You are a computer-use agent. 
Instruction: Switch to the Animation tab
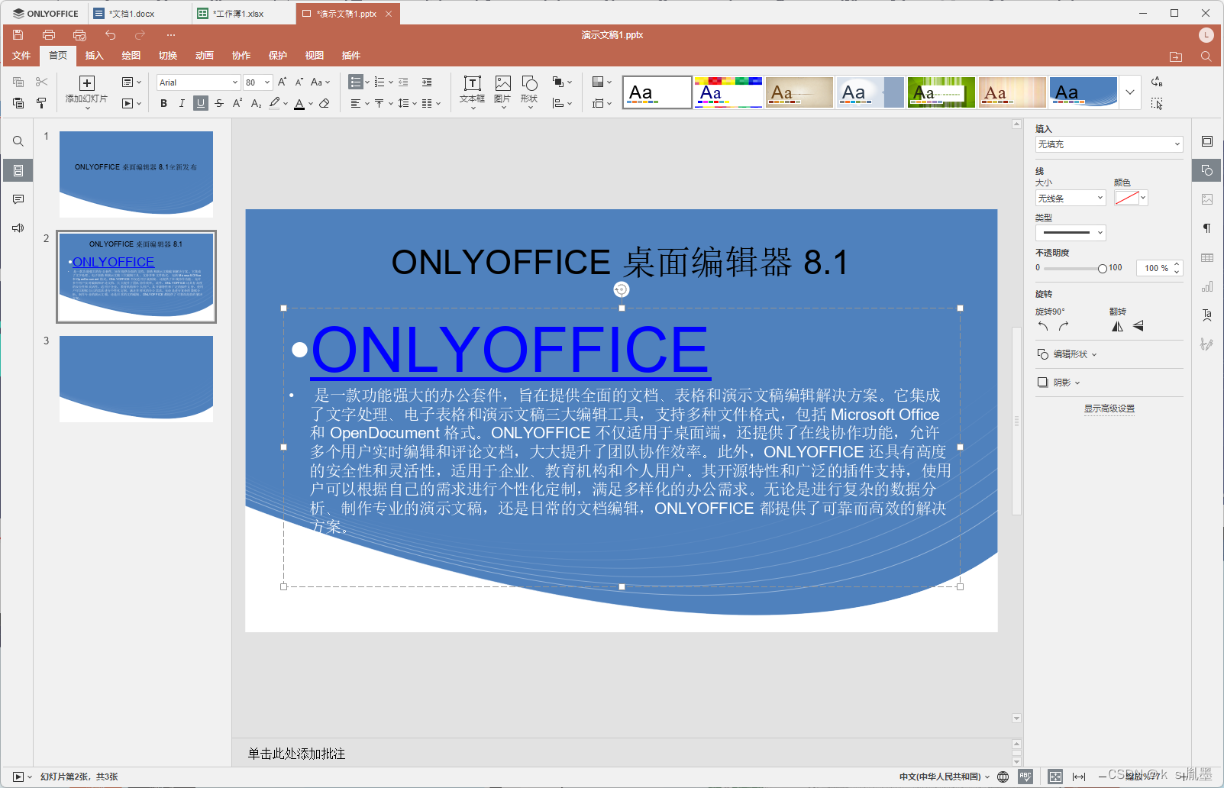coord(204,56)
